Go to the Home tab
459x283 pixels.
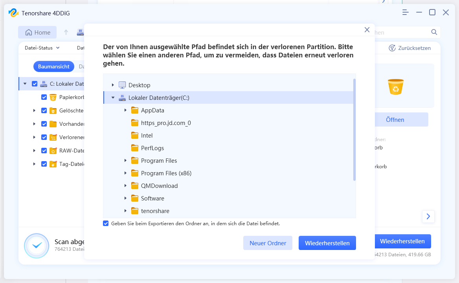37,32
